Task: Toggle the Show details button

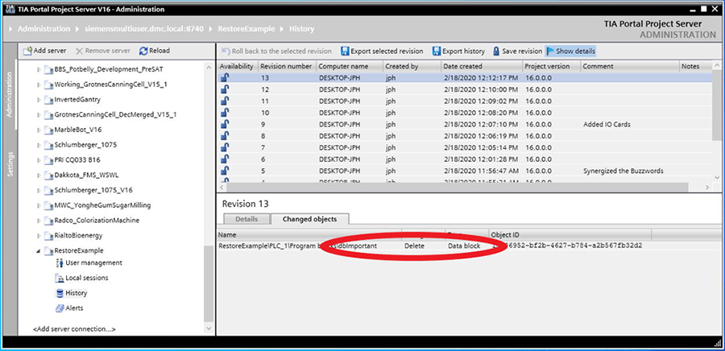Action: [570, 52]
